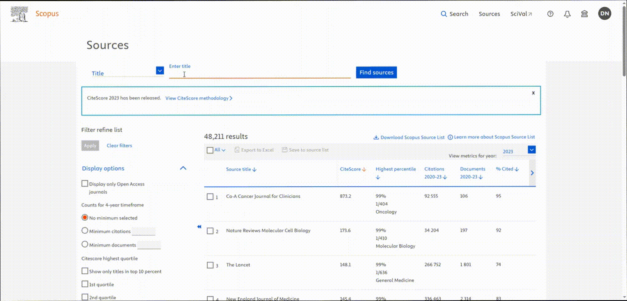
Task: Open the View metrics for year dropdown
Action: (x=532, y=149)
